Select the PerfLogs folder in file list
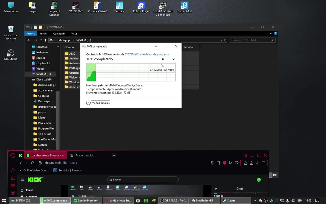Image resolution: width=326 pixels, height=204 pixels. tap(72, 68)
